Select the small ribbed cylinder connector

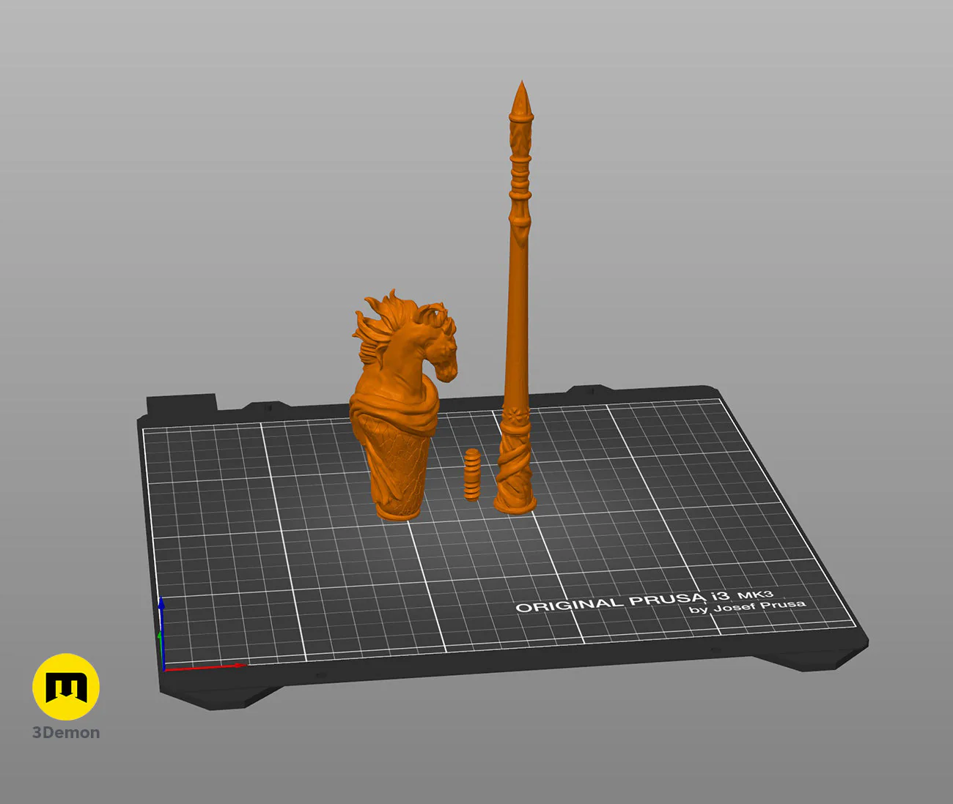click(x=472, y=474)
